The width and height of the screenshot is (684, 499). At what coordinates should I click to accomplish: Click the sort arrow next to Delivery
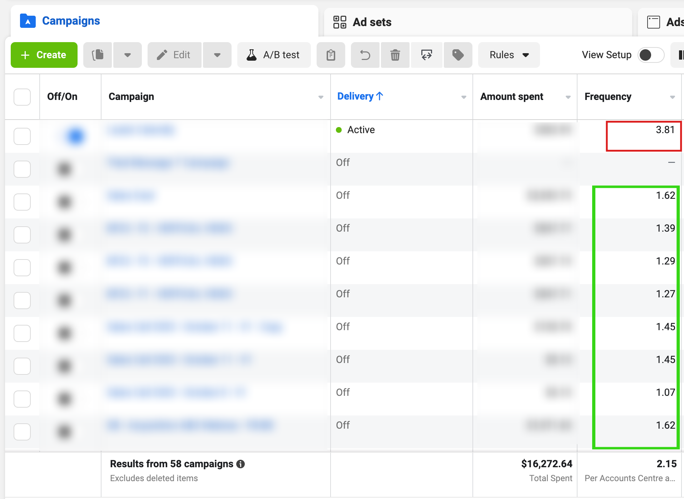pyautogui.click(x=380, y=96)
